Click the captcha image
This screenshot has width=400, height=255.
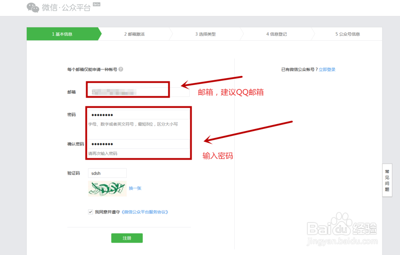(107, 189)
